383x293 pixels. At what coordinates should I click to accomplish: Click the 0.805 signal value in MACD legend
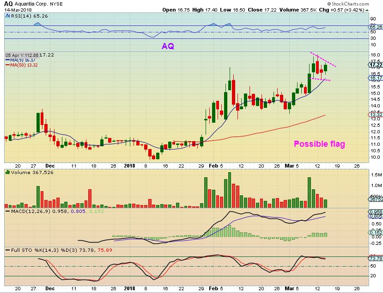(x=78, y=211)
